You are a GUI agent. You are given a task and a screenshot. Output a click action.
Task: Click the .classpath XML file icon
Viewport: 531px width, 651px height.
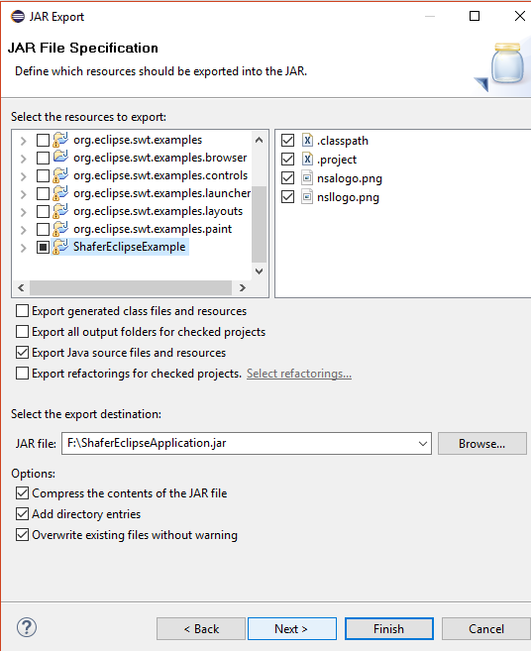[x=307, y=141]
